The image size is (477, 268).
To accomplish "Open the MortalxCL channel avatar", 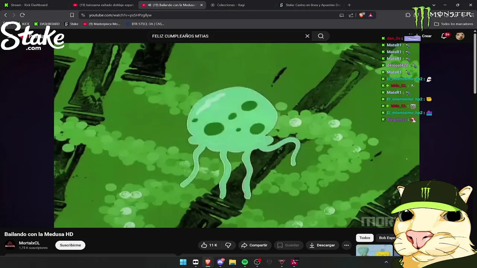I will pyautogui.click(x=10, y=245).
